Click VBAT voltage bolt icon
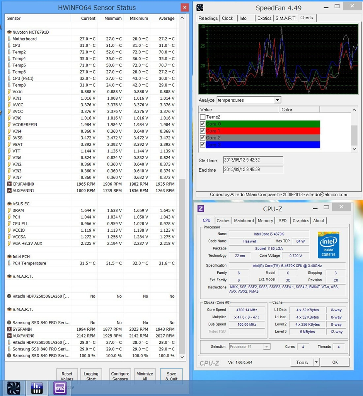The image size is (363, 396). pyautogui.click(x=9, y=144)
